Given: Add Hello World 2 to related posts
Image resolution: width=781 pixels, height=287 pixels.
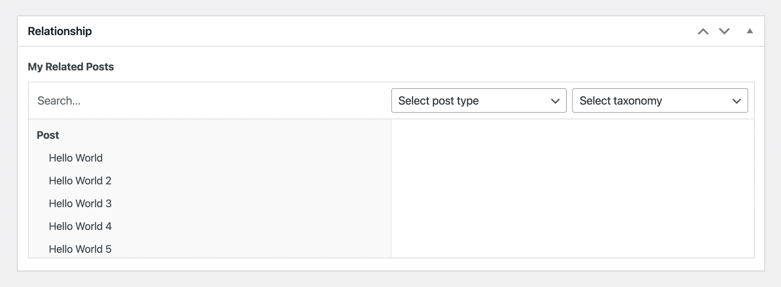Looking at the screenshot, I should [80, 181].
